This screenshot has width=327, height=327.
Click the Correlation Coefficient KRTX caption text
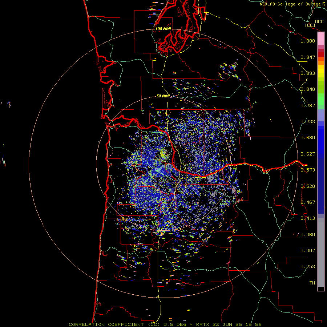point(165,324)
